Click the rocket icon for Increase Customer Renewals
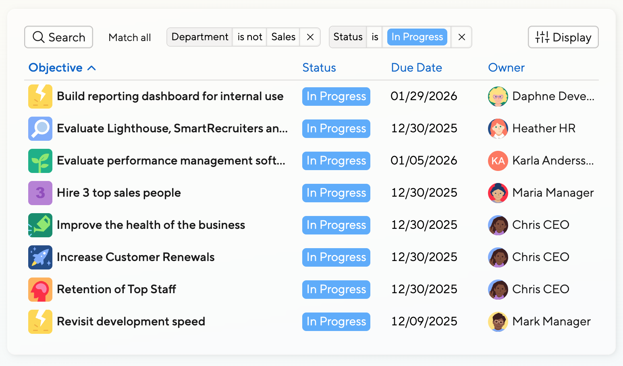This screenshot has height=366, width=623. click(x=40, y=257)
